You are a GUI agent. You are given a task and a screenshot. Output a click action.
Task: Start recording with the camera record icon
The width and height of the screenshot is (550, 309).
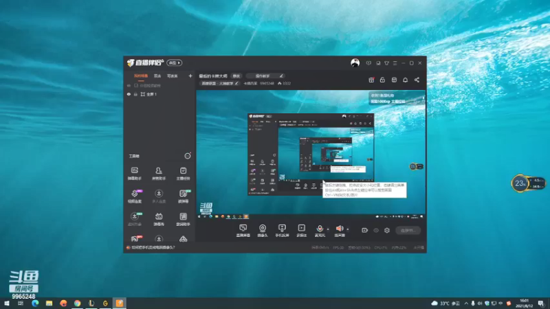pos(365,230)
